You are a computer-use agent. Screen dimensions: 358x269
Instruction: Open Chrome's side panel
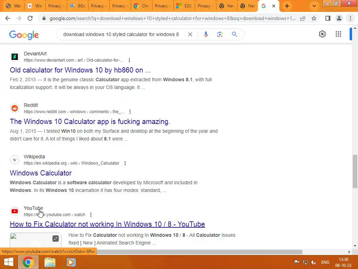coord(328,18)
